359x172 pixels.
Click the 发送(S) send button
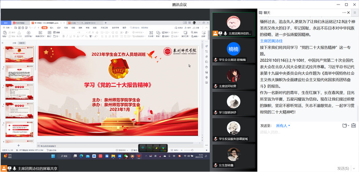click(x=343, y=168)
